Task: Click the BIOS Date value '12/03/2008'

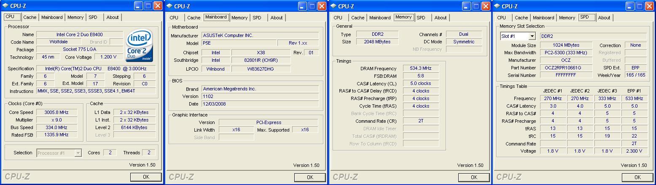Action: (260, 104)
